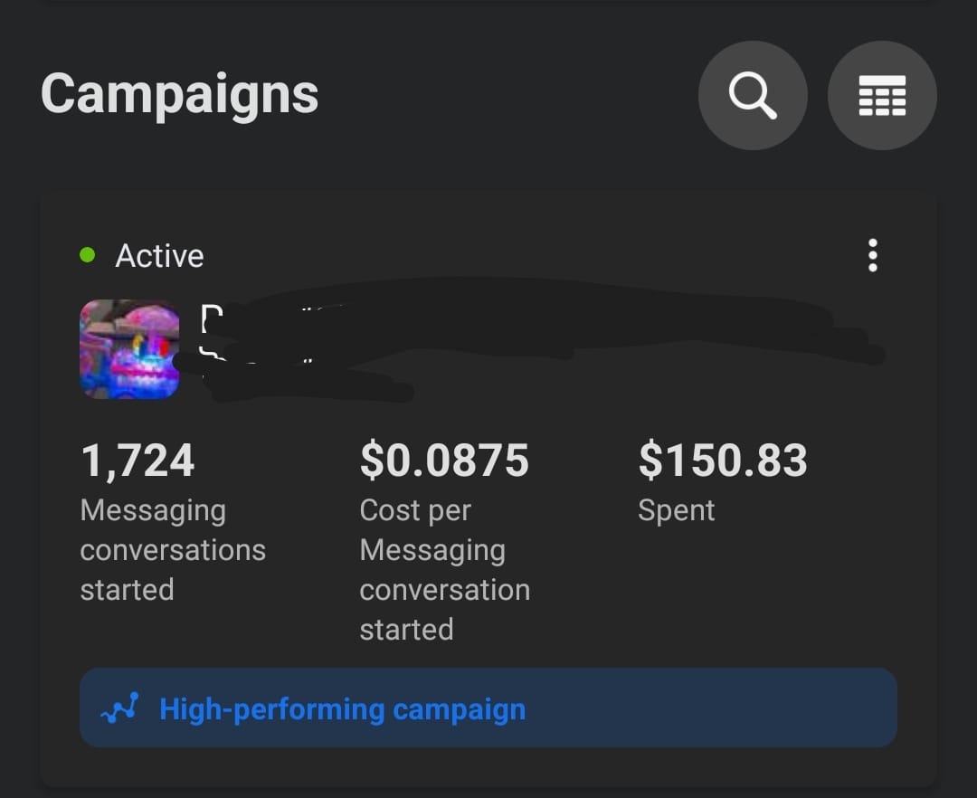Tap the Messaging conversations started label
The image size is (977, 798).
173,550
